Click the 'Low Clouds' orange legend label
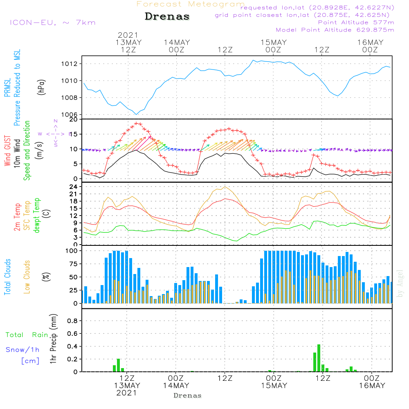 point(27,277)
